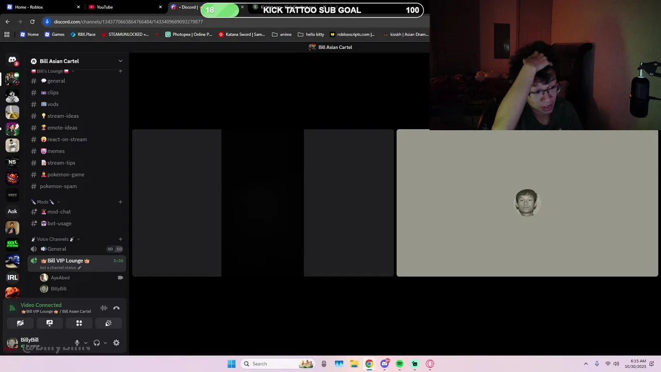The width and height of the screenshot is (661, 372).
Task: Open microphone input options arrow
Action: coord(86,343)
